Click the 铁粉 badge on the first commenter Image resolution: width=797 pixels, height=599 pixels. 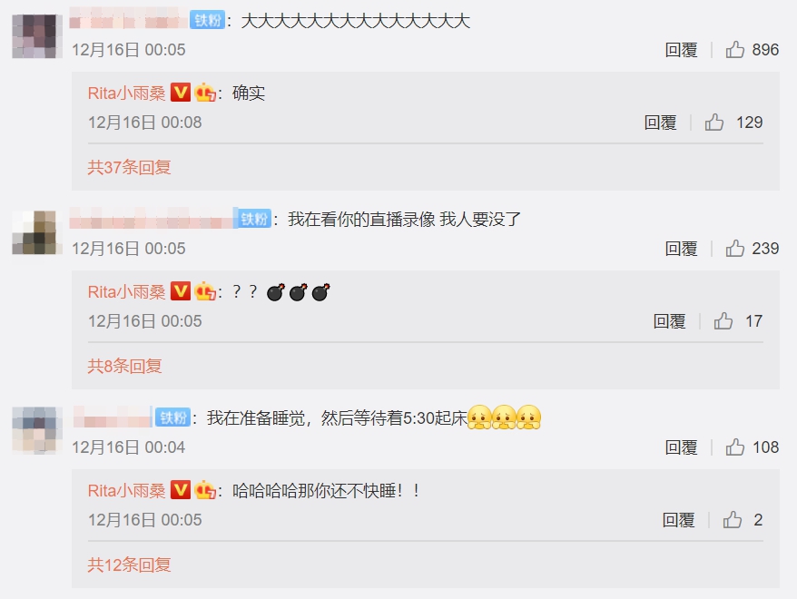[x=207, y=20]
